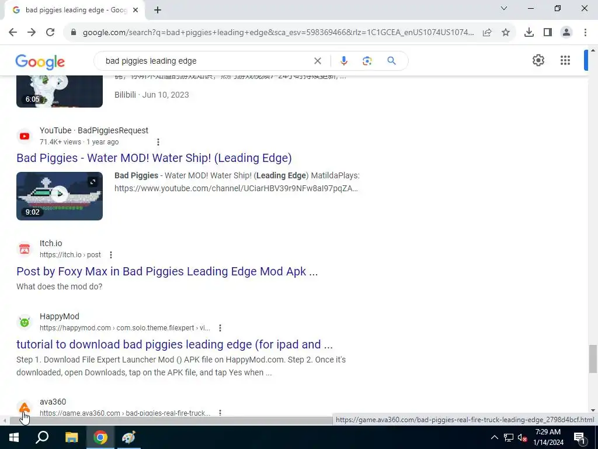
Task: Open the tab search chevron
Action: point(504,8)
